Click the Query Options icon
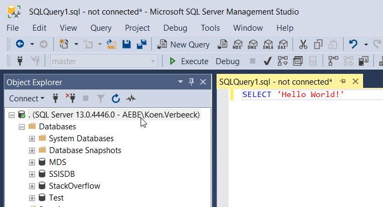 (x=298, y=61)
